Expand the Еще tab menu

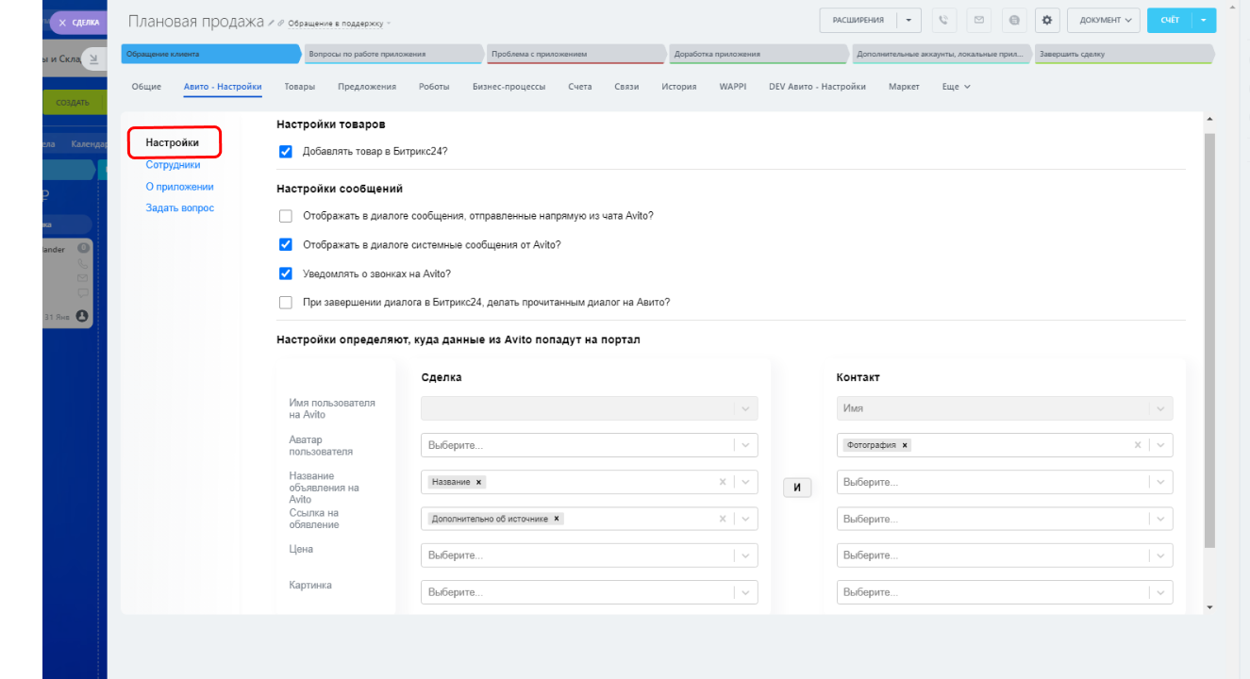[x=956, y=87]
